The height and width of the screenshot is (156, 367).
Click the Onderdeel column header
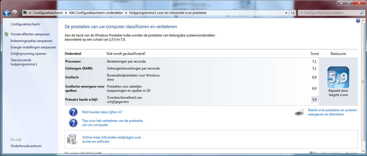tap(73, 54)
